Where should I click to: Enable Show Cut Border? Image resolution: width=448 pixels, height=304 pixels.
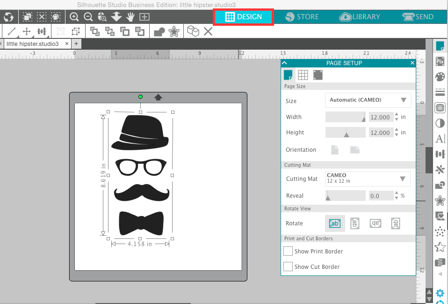click(288, 267)
